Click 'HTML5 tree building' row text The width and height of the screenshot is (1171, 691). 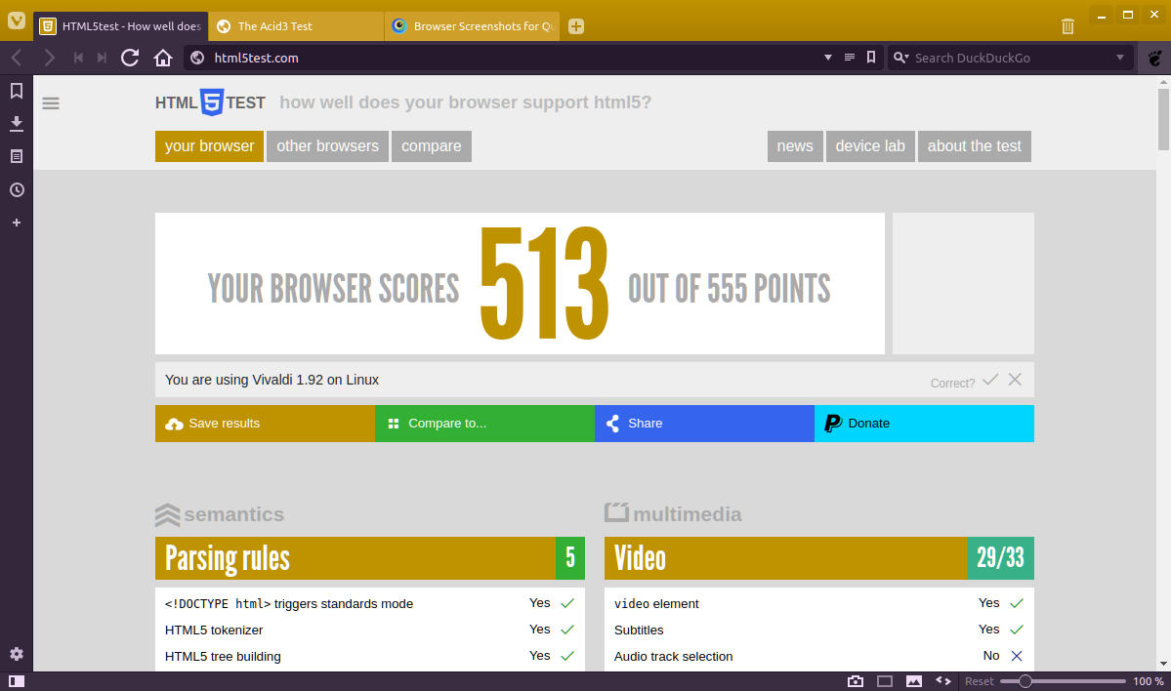coord(223,656)
